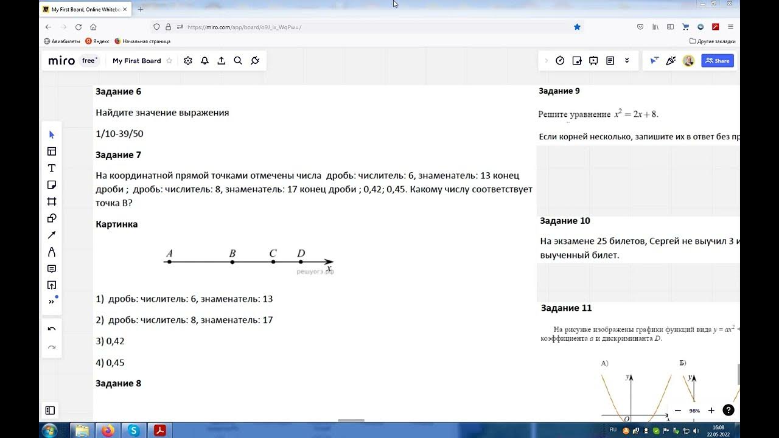Choose the Select cursor tool in Miro
The width and height of the screenshot is (779, 438).
click(x=52, y=134)
